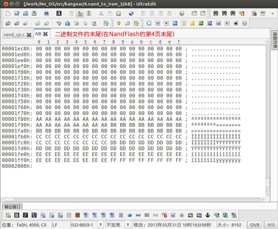Close the AB tab with X
The width and height of the screenshot is (278, 229).
(x=46, y=34)
